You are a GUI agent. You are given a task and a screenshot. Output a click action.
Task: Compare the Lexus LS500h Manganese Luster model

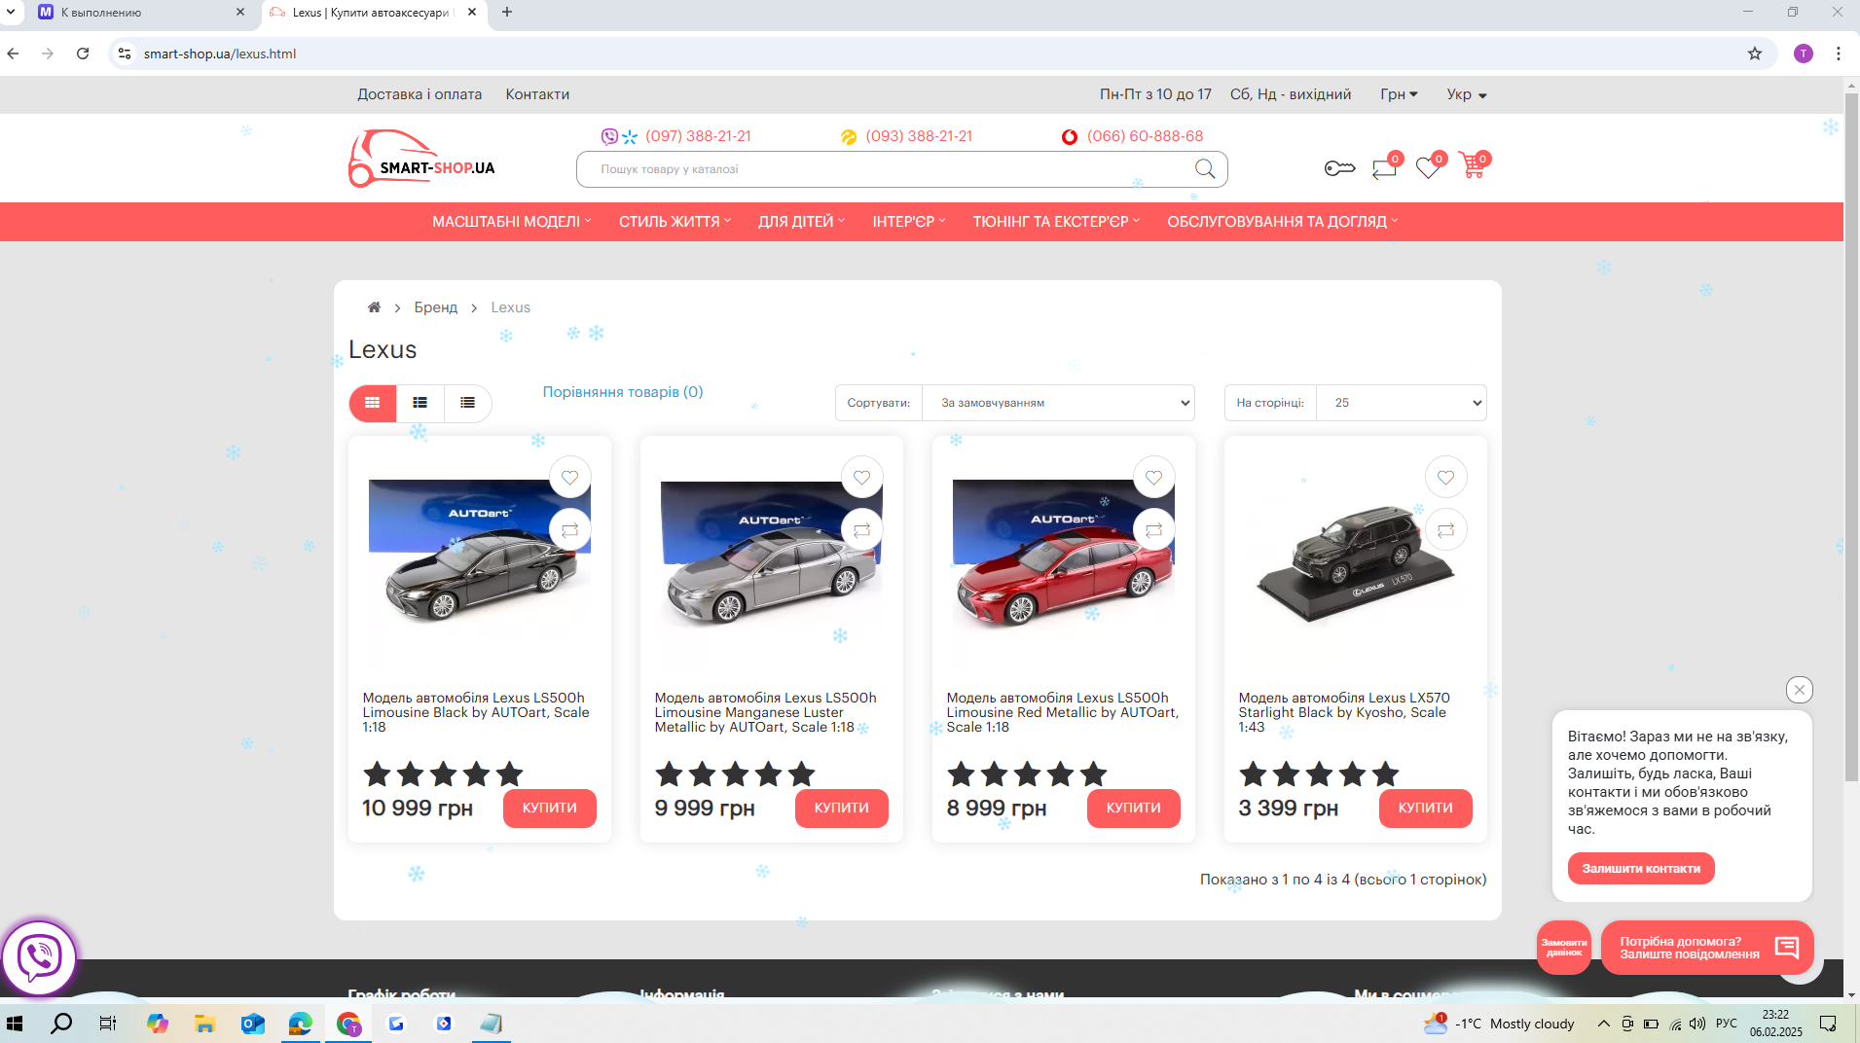click(x=861, y=530)
